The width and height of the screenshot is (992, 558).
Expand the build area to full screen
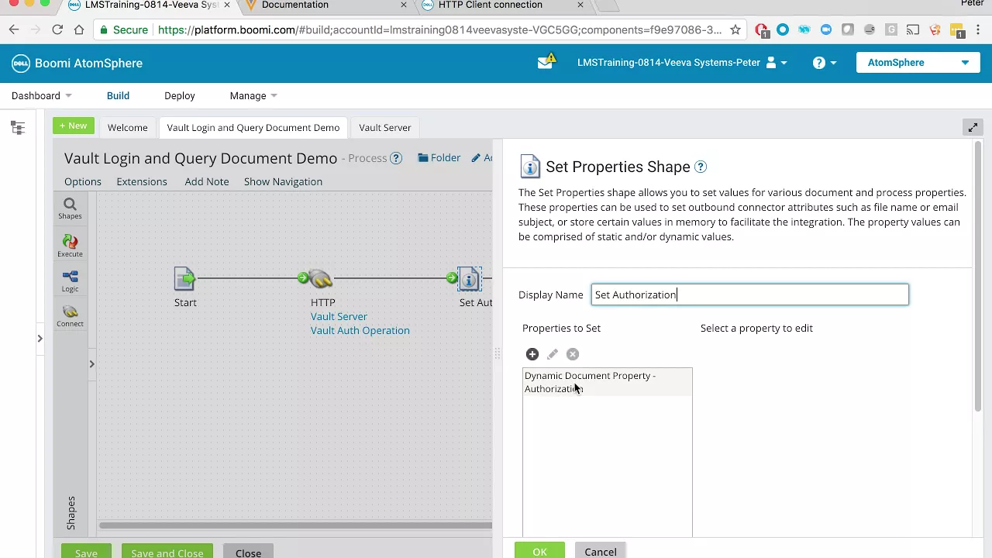[x=973, y=127]
